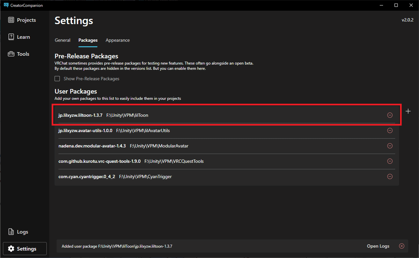Enable Show Pre-Release Packages checkbox
This screenshot has width=419, height=258.
pyautogui.click(x=57, y=78)
